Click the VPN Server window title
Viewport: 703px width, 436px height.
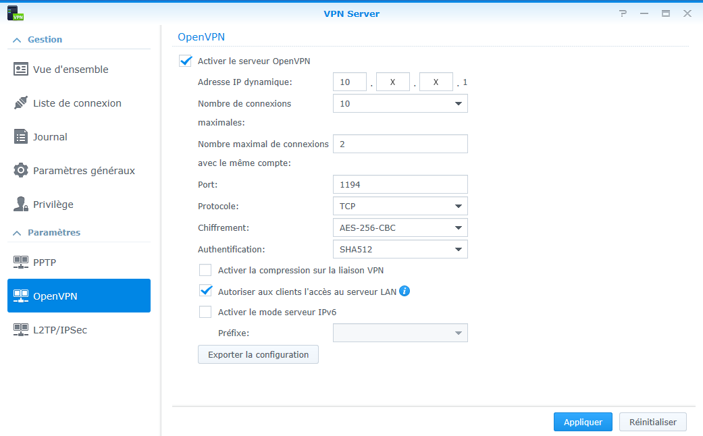point(351,14)
